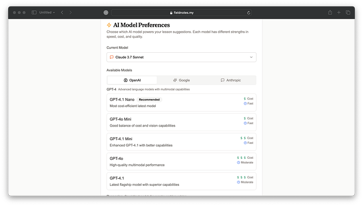Go back with the back arrow
The height and width of the screenshot is (206, 363).
click(62, 13)
